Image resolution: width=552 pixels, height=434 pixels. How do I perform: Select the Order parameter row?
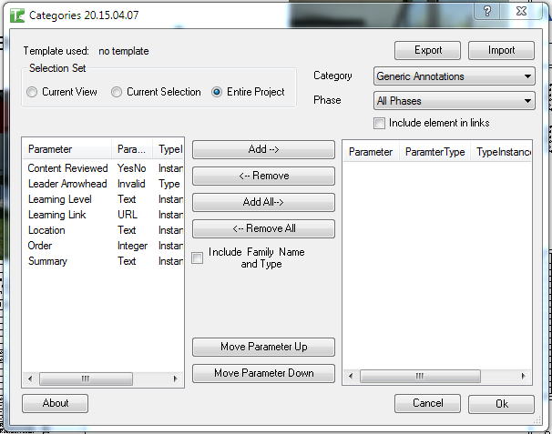(103, 246)
